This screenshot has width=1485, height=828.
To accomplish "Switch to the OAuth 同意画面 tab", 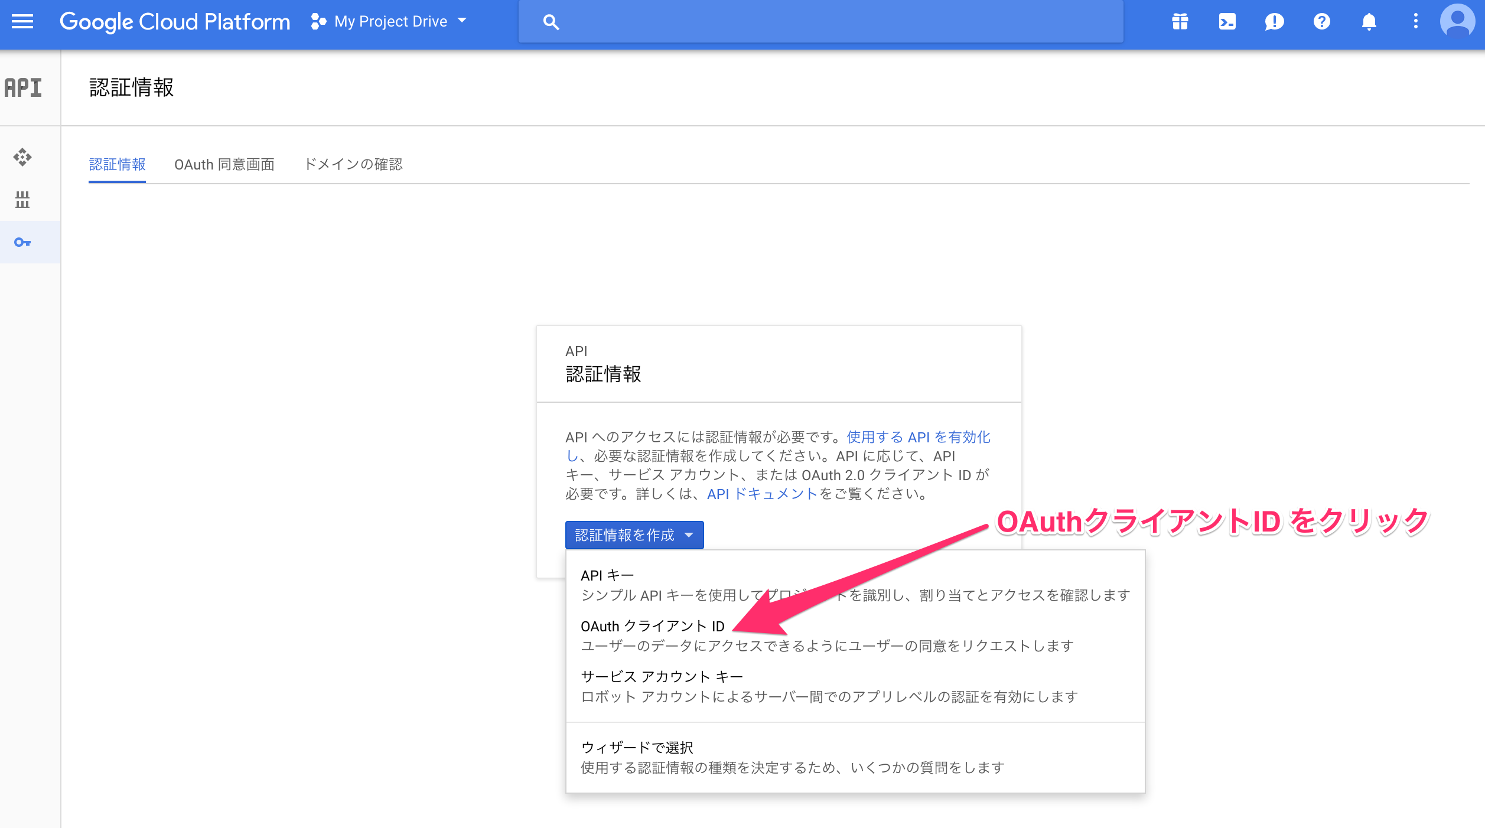I will click(224, 165).
